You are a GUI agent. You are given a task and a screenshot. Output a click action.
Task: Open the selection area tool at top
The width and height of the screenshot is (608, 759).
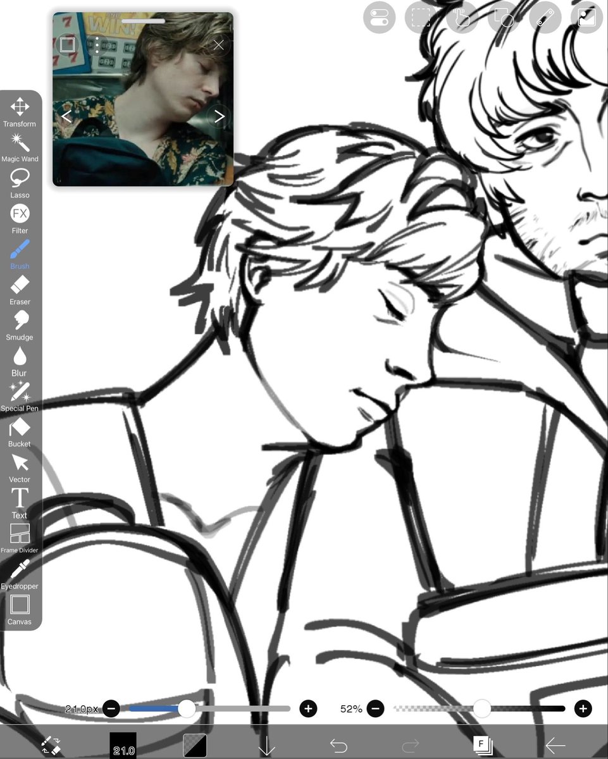click(421, 18)
